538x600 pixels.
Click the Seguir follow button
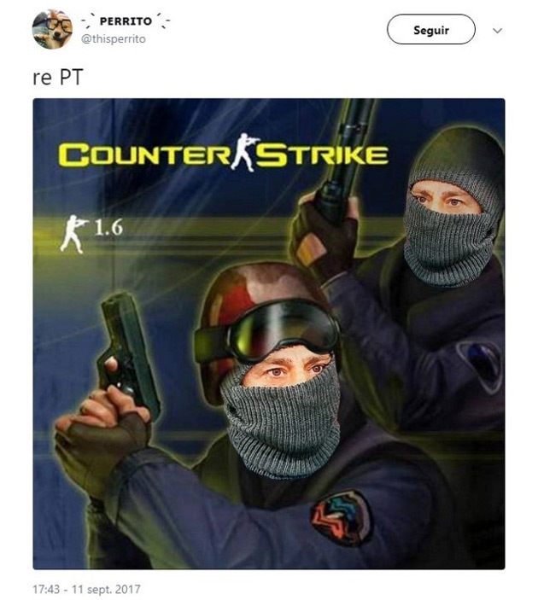(430, 30)
